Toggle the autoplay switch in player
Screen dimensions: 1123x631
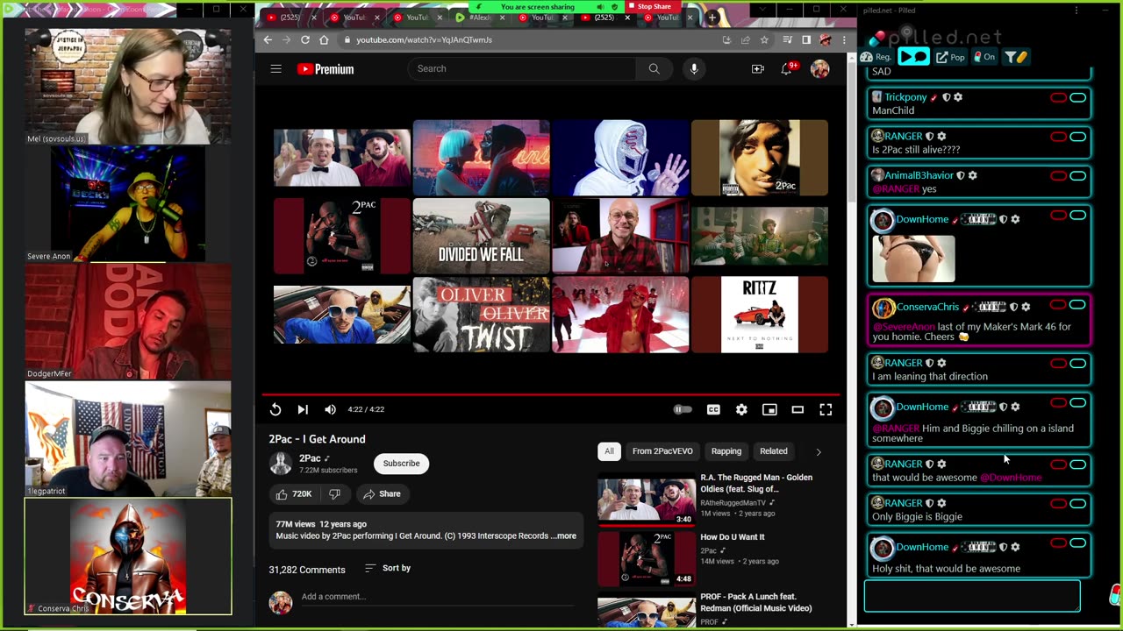tap(682, 409)
